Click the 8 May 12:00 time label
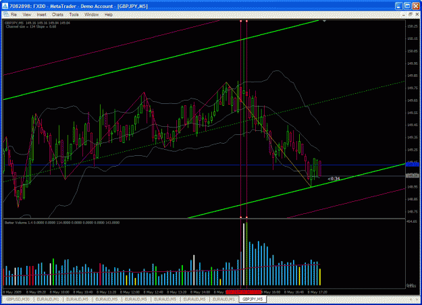This screenshot has height=305, width=422. click(x=130, y=292)
